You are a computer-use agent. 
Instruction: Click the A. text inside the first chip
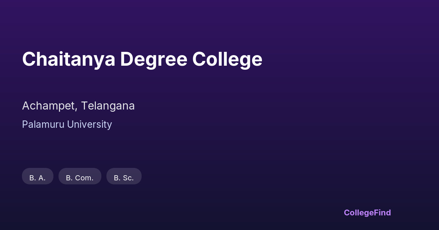click(42, 178)
